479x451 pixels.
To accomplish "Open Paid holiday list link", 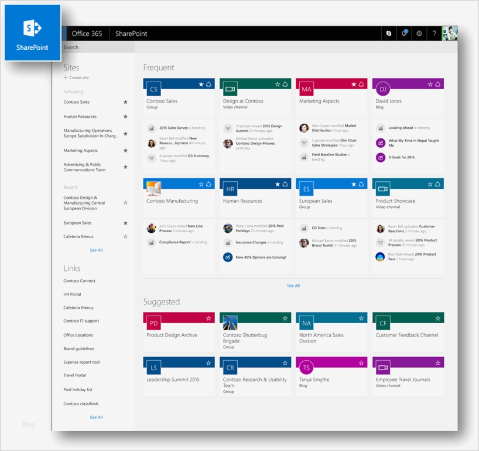I will (78, 389).
